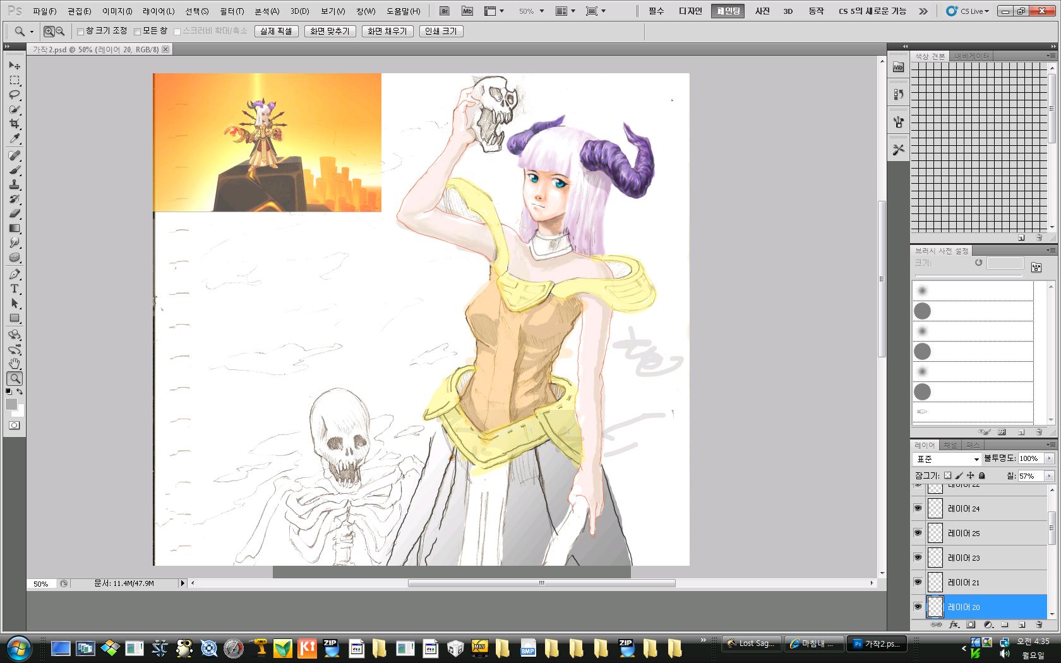Switch to the 디자인 workspace
The width and height of the screenshot is (1061, 663).
coord(690,11)
